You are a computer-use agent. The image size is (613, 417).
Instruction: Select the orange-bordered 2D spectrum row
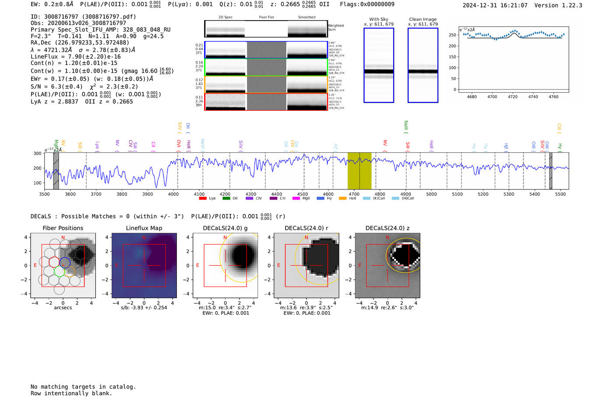tap(266, 84)
